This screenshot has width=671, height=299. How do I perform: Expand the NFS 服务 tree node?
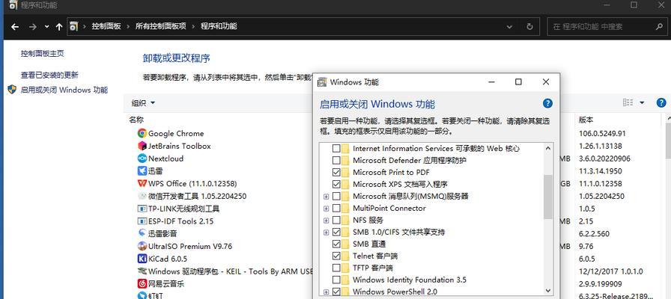pyautogui.click(x=326, y=221)
